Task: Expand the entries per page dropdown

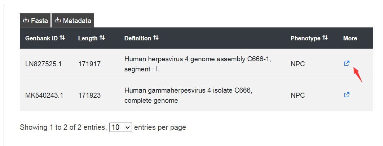Action: [121, 127]
